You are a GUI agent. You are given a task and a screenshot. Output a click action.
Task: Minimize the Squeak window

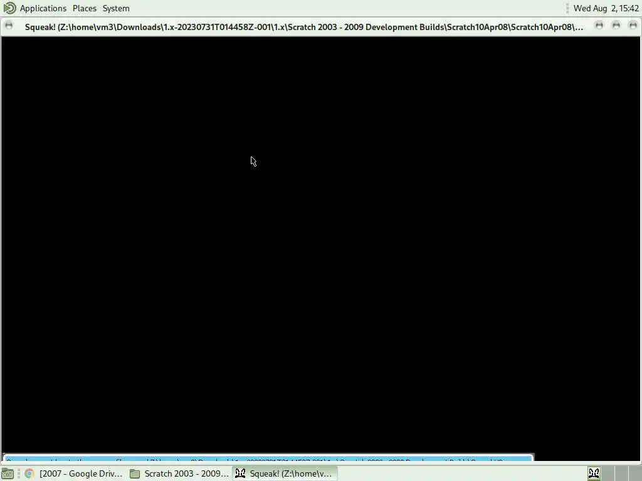pyautogui.click(x=599, y=26)
